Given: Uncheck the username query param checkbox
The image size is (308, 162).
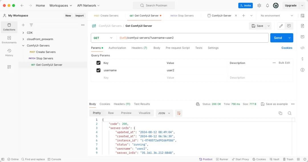Looking at the screenshot, I should click(x=98, y=70).
